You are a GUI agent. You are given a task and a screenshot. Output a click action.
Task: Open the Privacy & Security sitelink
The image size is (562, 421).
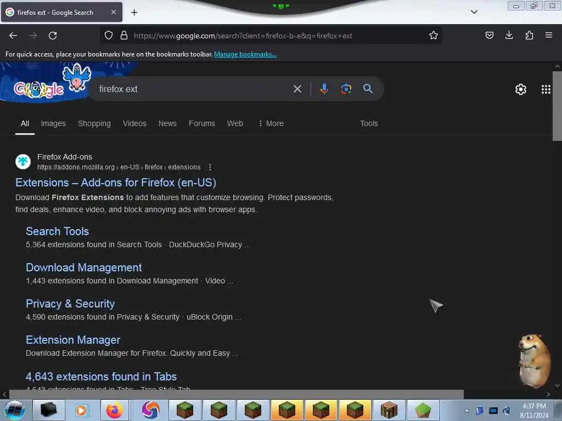[70, 304]
